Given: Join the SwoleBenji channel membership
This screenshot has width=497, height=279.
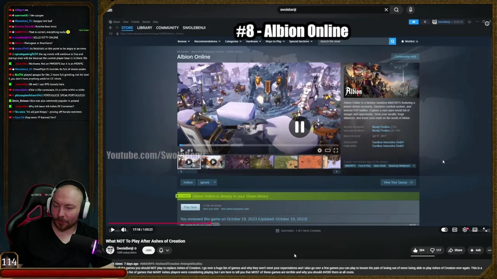Looking at the screenshot, I should [x=148, y=250].
